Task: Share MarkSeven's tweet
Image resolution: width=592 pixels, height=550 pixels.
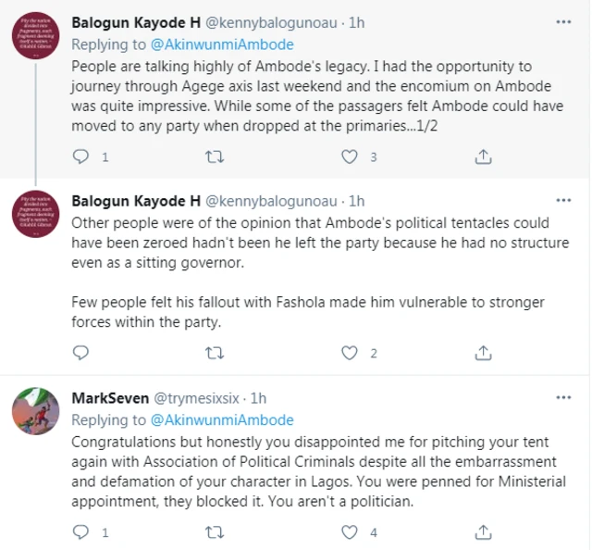Action: click(x=482, y=532)
